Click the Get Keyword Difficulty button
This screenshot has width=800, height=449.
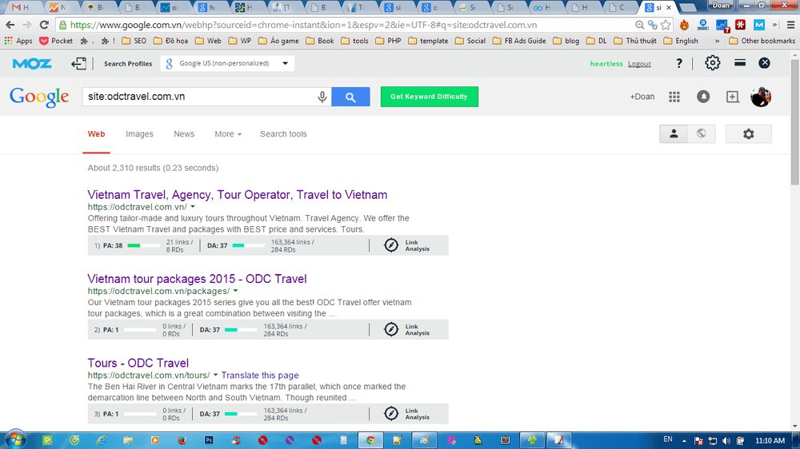(429, 97)
